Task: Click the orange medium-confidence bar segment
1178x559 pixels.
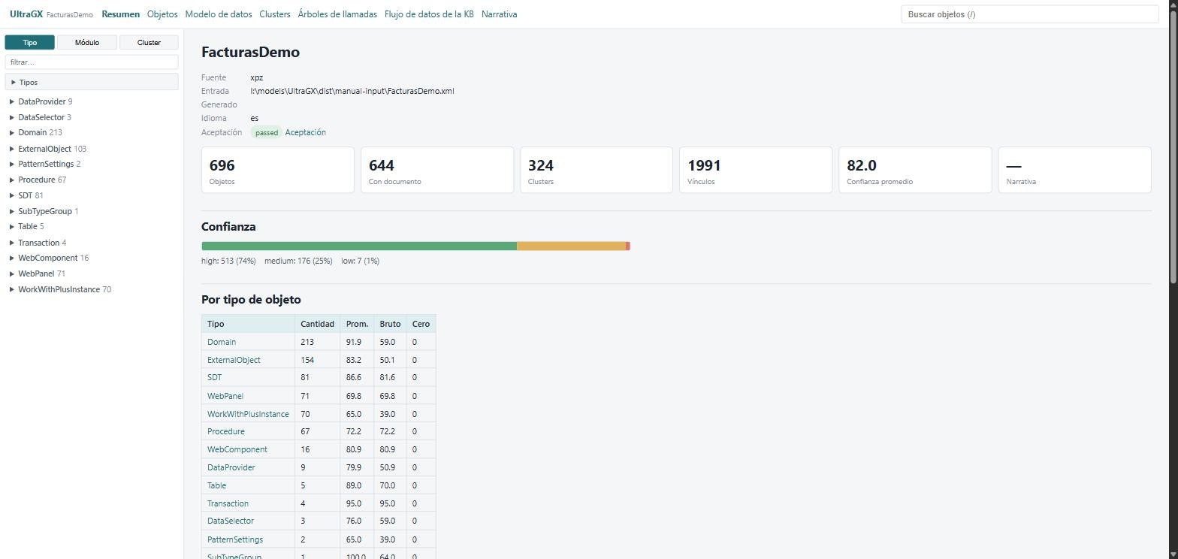Action: pos(571,246)
